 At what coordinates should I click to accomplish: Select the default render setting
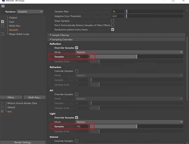click(x=11, y=107)
